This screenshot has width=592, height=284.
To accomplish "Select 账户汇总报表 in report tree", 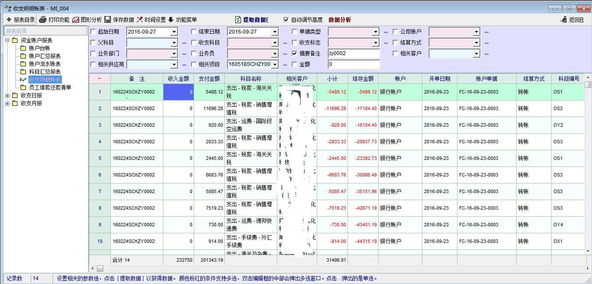I will 45,56.
